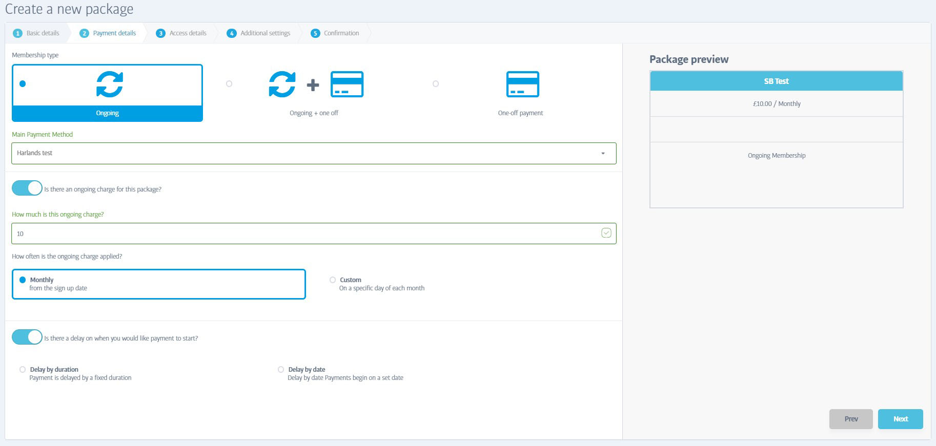Viewport: 936px width, 446px height.
Task: Click 'from the sign up date' text
Action: (x=58, y=288)
